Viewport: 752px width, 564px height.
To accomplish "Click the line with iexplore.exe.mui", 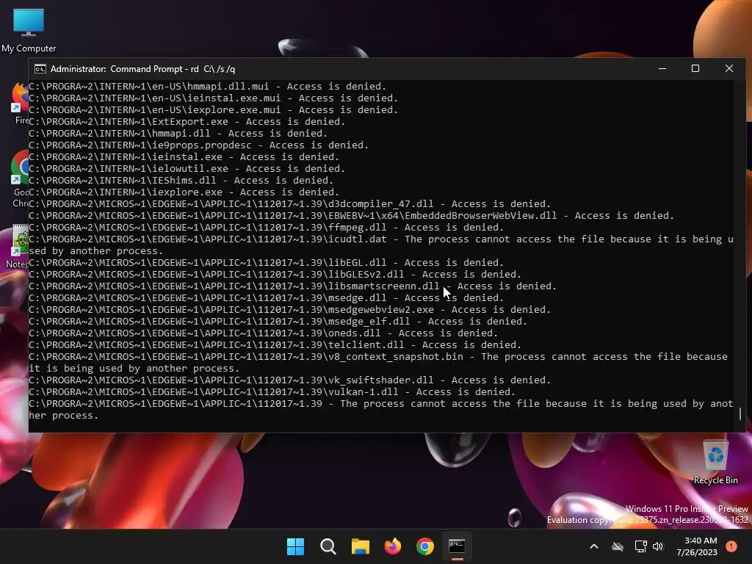I will pos(214,110).
